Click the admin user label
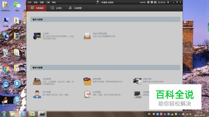Screen dimensions: 209x117 pyautogui.click(x=143, y=2)
